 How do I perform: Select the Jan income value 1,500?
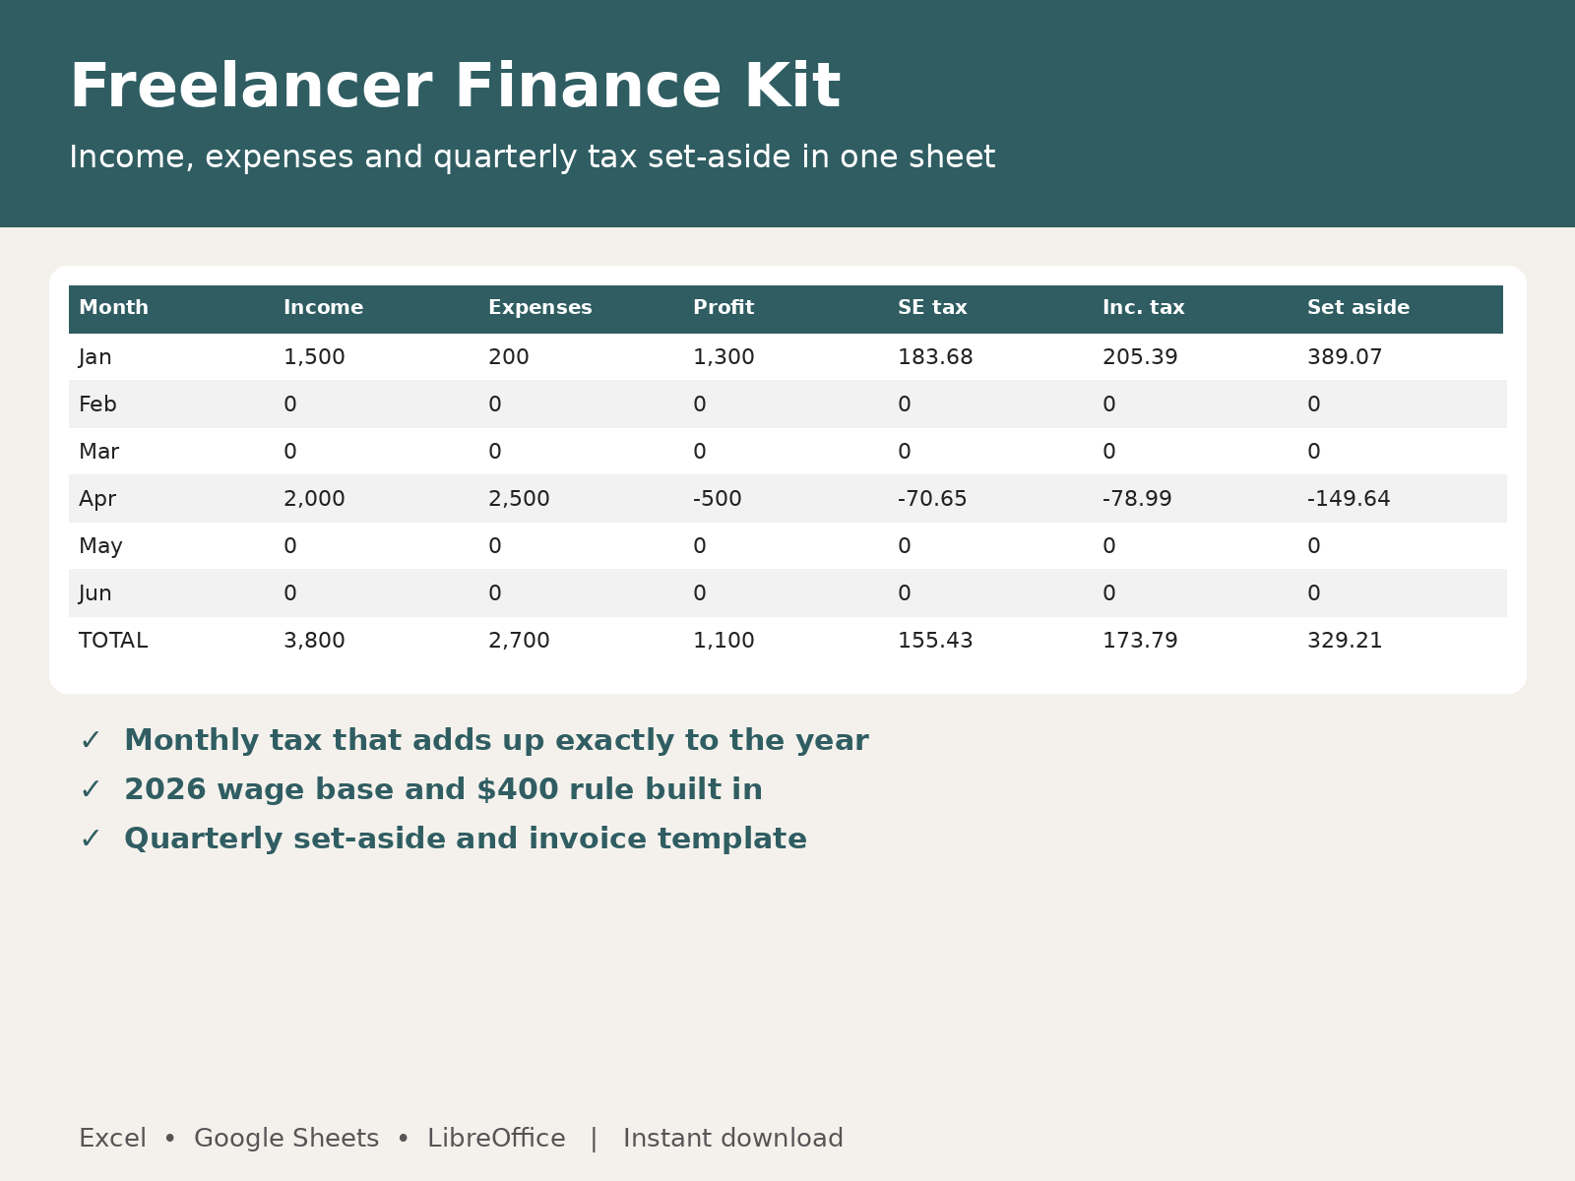[314, 357]
